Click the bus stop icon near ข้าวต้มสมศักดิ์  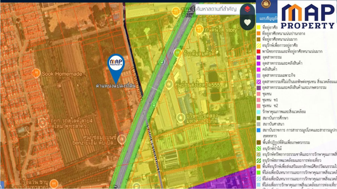[161, 62]
